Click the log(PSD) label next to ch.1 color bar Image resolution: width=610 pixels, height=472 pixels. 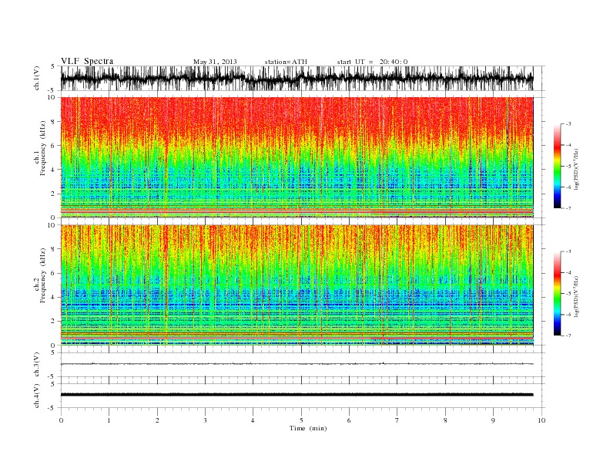pyautogui.click(x=576, y=168)
